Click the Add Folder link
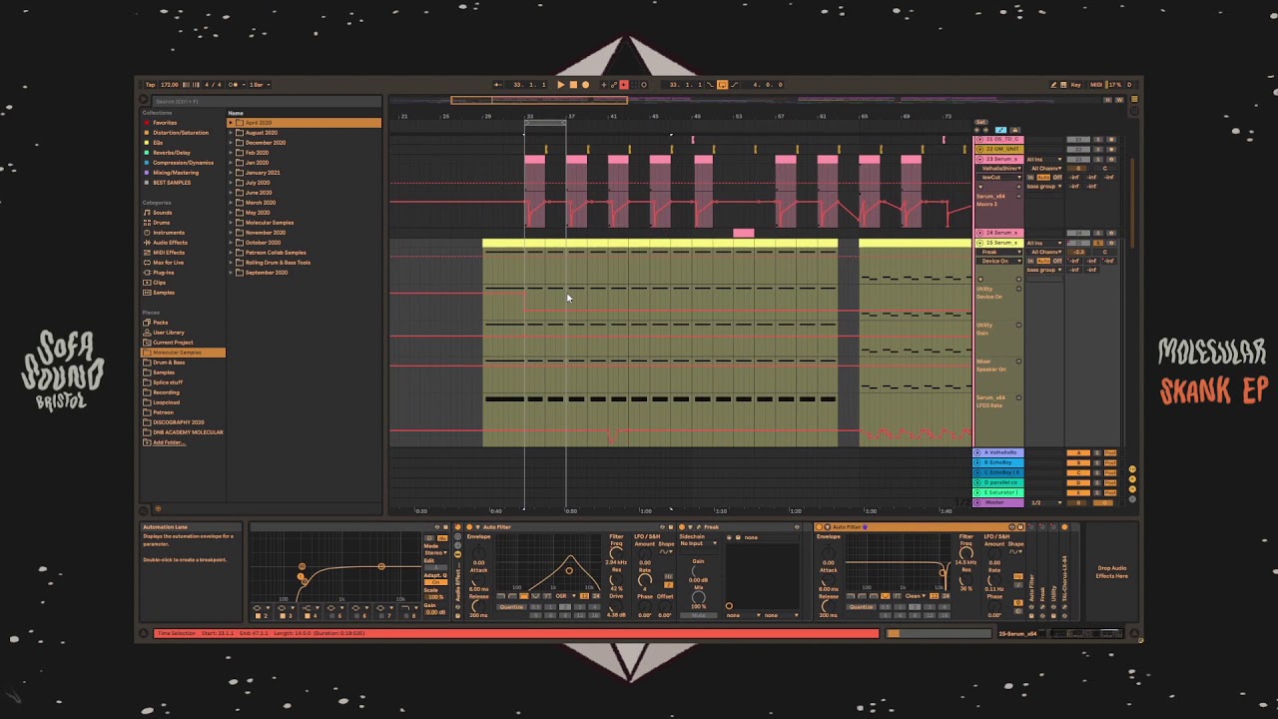 click(169, 442)
